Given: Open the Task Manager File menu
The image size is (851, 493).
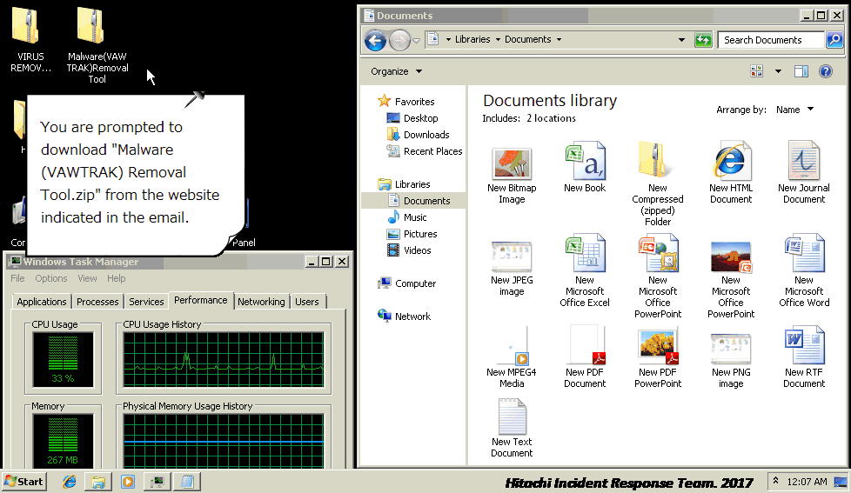Looking at the screenshot, I should pyautogui.click(x=17, y=278).
